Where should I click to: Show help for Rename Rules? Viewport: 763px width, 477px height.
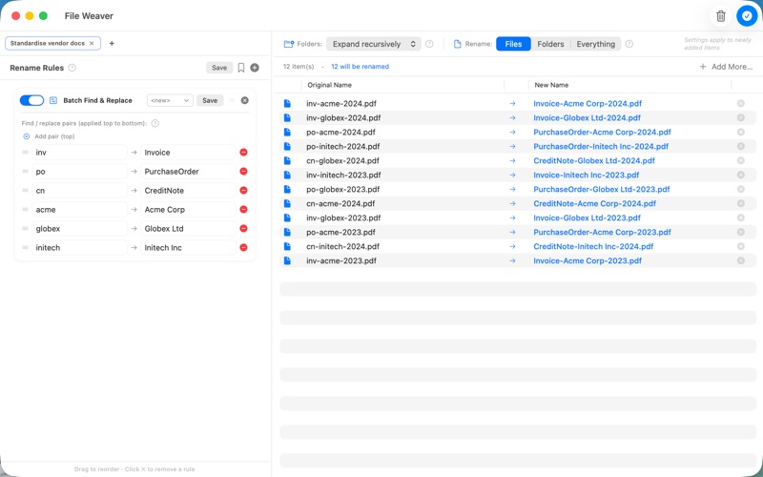coord(72,68)
